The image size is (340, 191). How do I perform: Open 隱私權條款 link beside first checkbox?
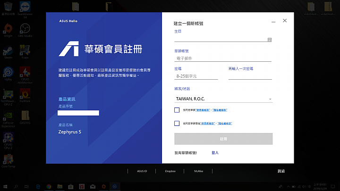220,110
